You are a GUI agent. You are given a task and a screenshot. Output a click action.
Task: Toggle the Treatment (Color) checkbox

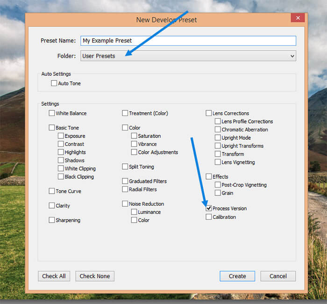(125, 113)
